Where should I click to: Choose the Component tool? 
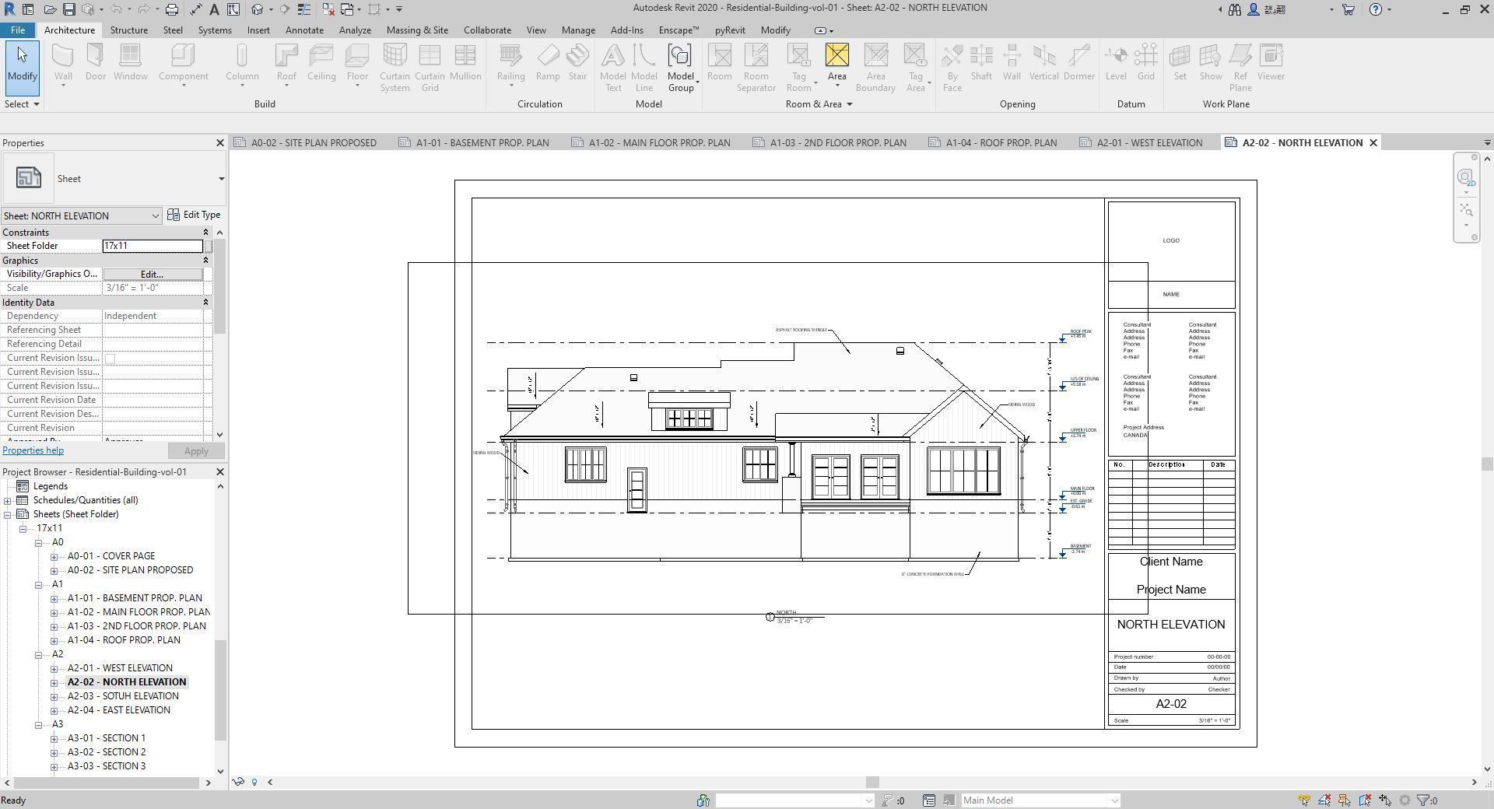coord(183,63)
